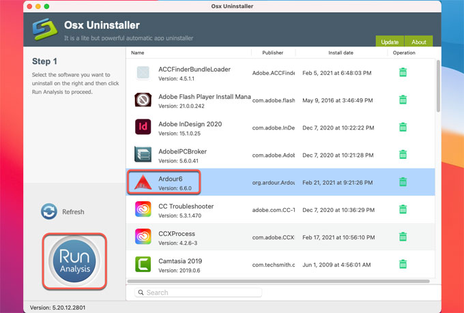Select the Adobe InDesign 2020 Id icon
This screenshot has width=464, height=313.
[x=143, y=127]
